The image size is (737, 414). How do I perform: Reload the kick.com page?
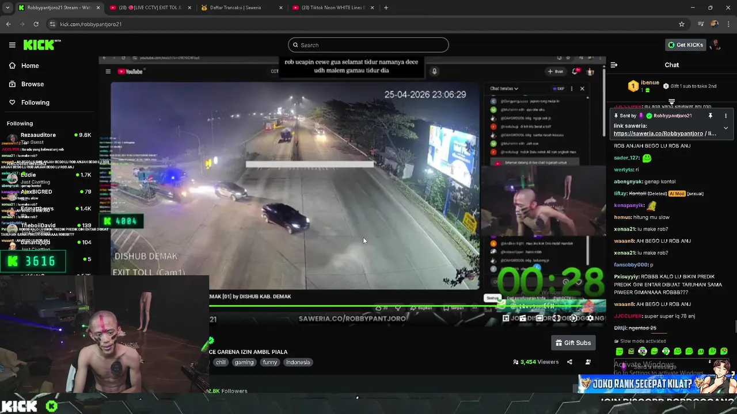36,24
